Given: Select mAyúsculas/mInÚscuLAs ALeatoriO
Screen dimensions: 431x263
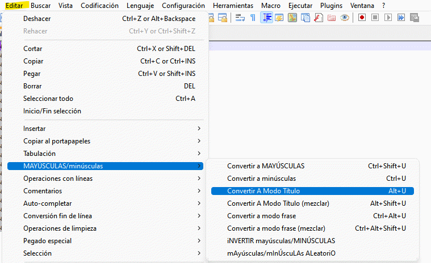Looking at the screenshot, I should tap(312, 253).
